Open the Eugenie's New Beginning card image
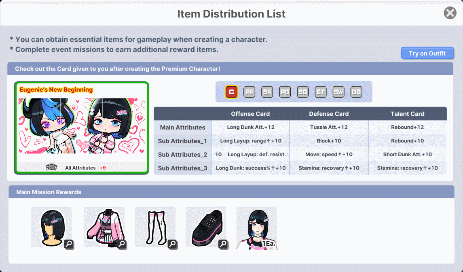 [81, 126]
